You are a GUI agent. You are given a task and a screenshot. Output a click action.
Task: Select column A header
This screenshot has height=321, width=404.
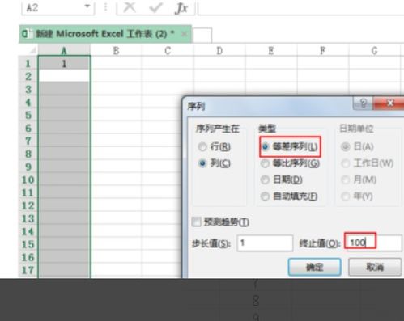64,50
